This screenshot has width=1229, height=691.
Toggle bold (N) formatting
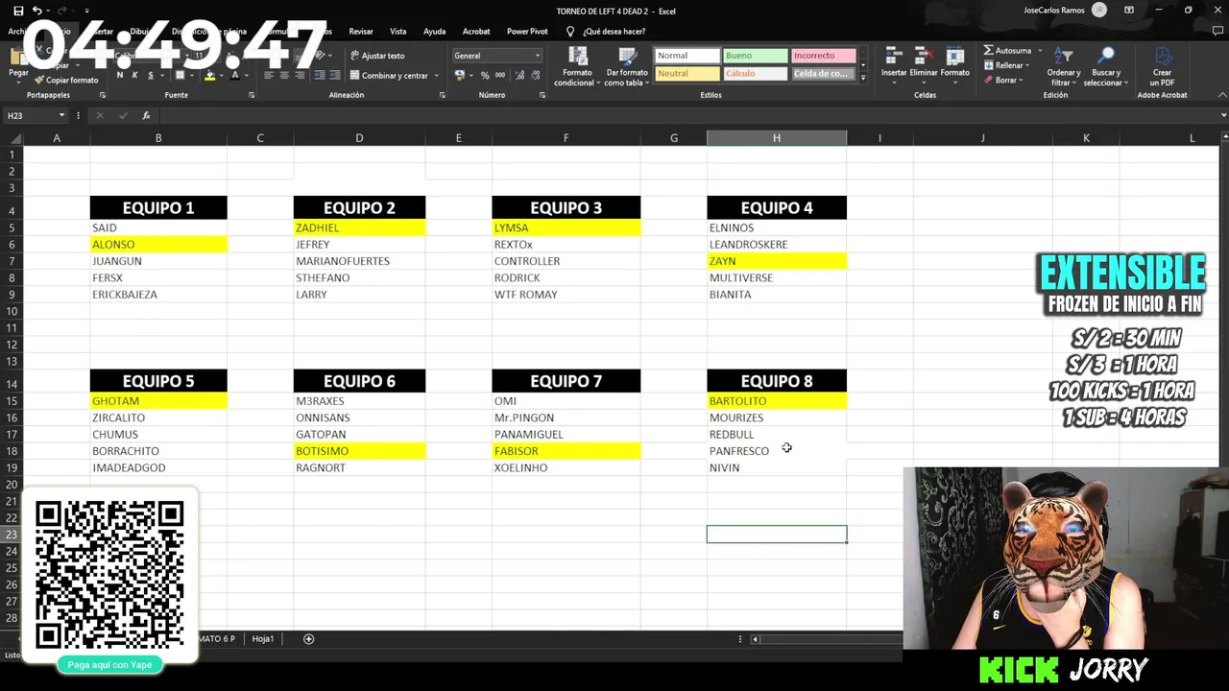[120, 75]
